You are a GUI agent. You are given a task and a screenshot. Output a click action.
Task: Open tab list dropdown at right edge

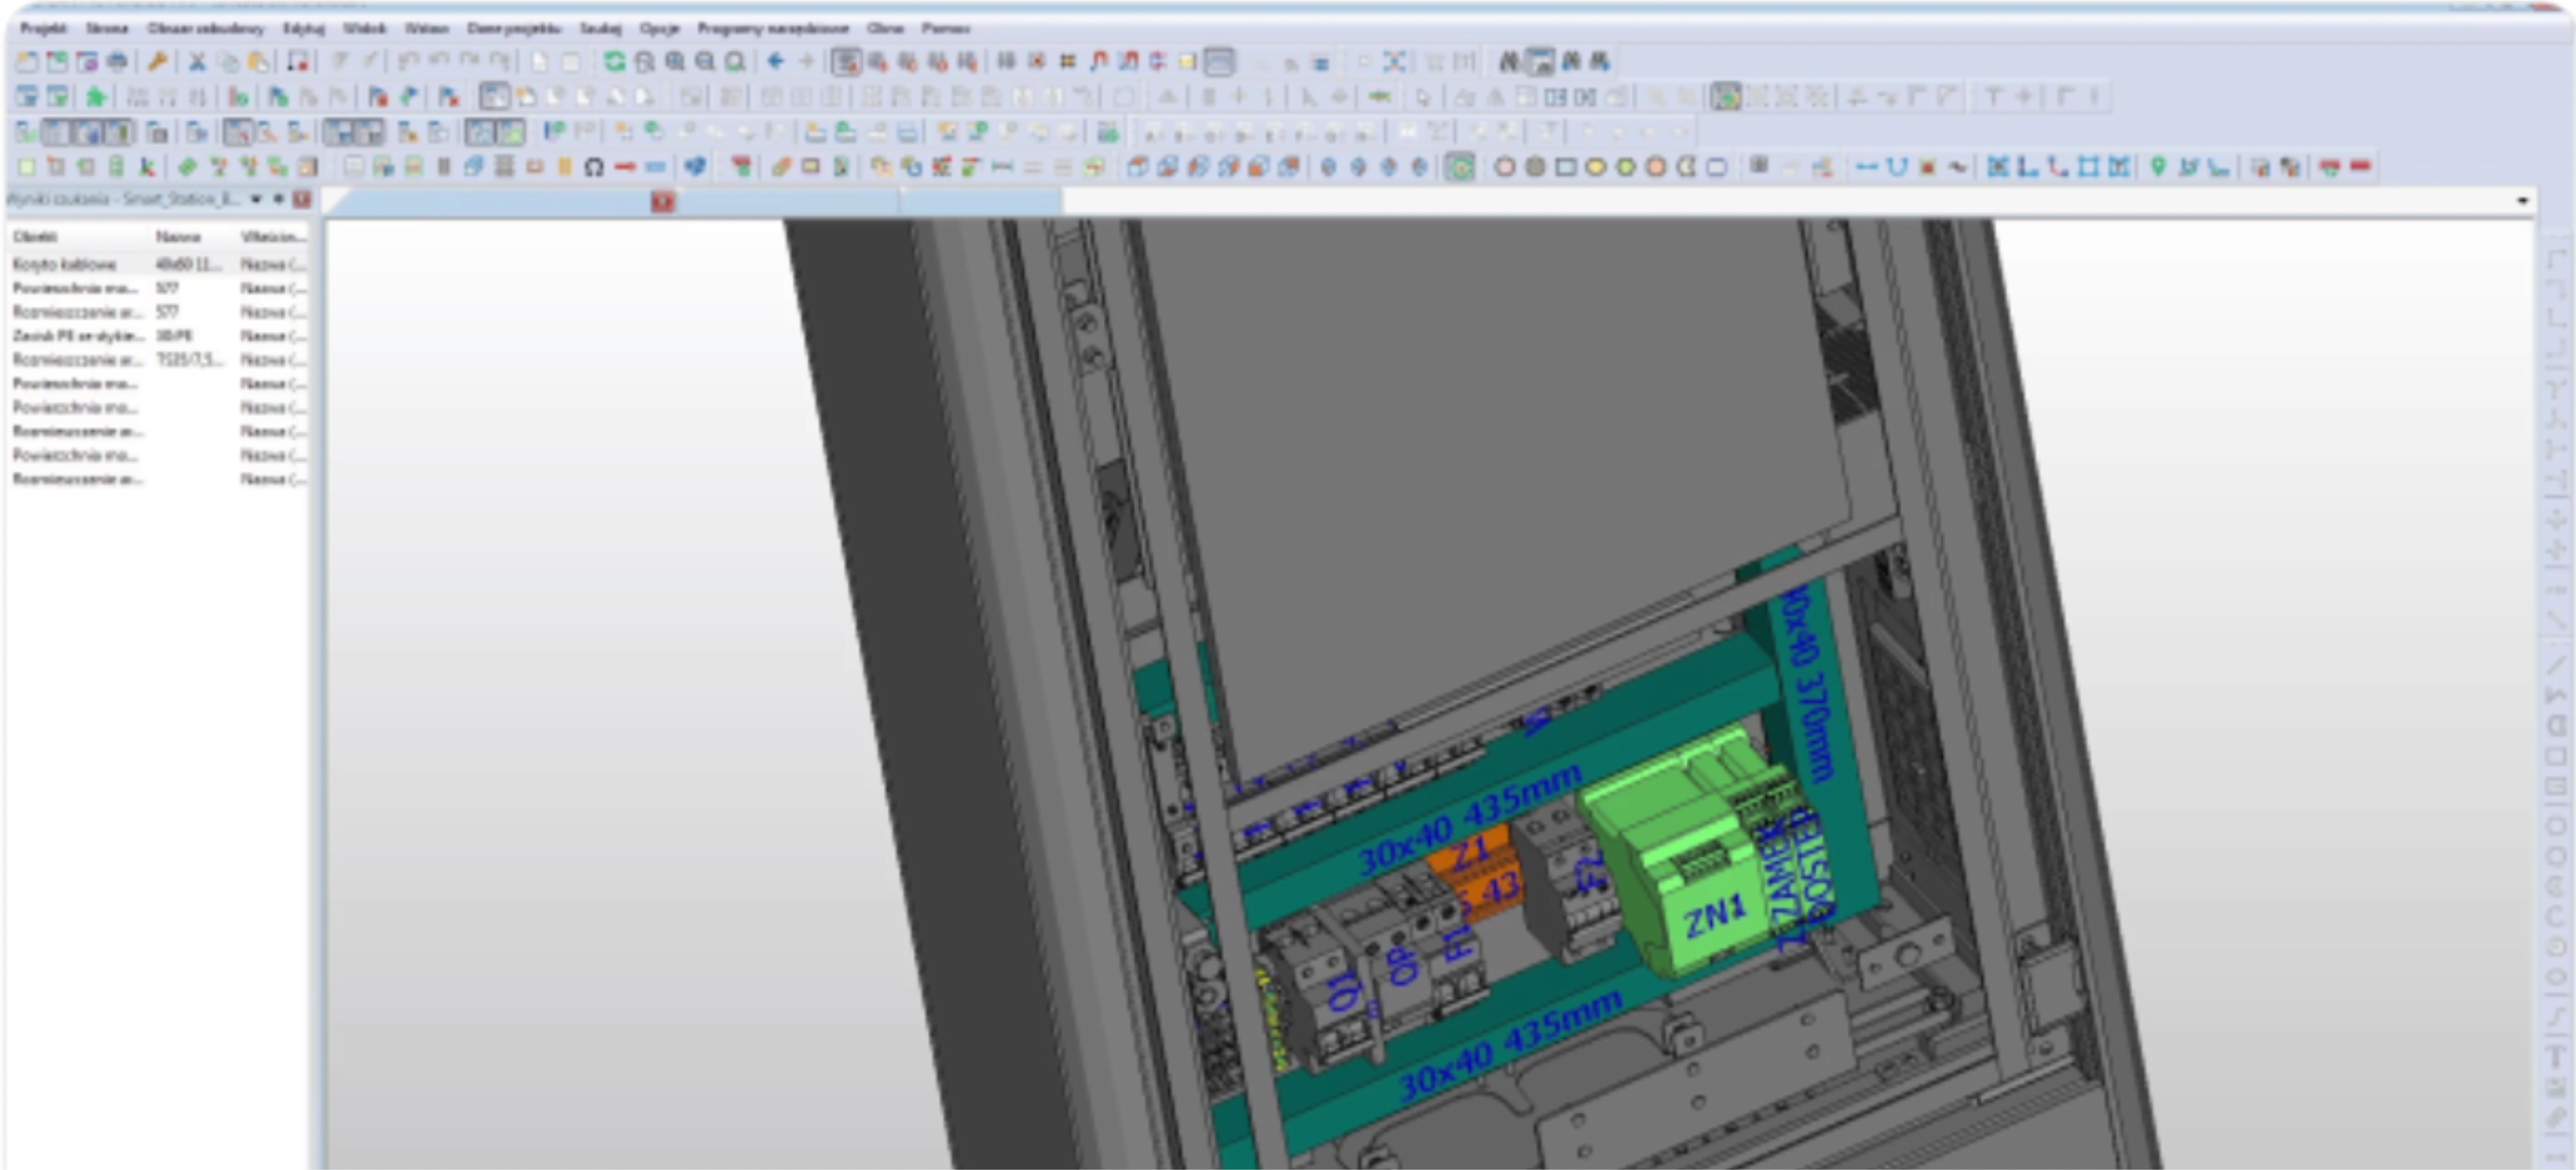point(2522,201)
